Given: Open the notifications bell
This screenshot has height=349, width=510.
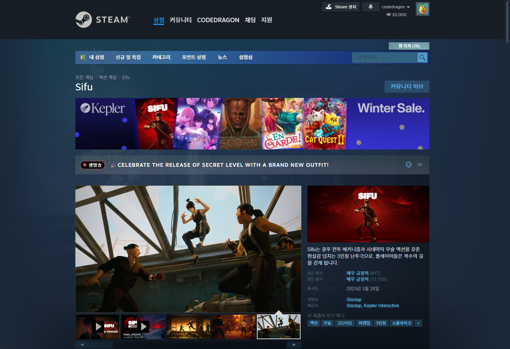Looking at the screenshot, I should coord(371,7).
